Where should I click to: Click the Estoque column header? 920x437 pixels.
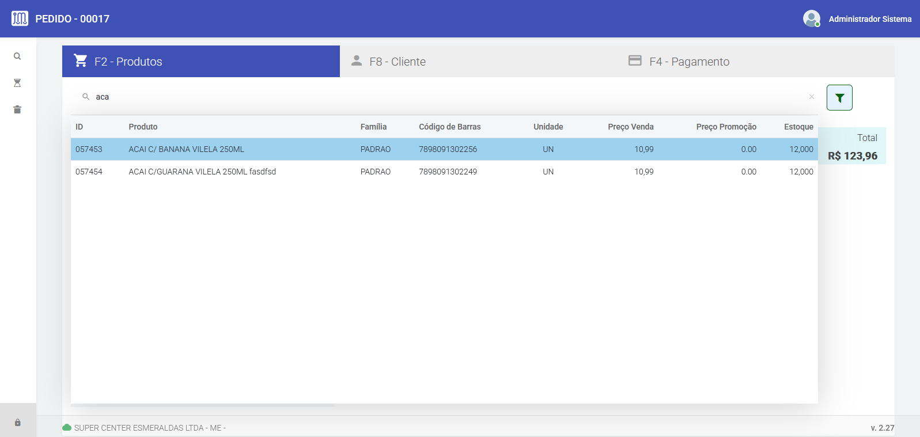pos(798,127)
